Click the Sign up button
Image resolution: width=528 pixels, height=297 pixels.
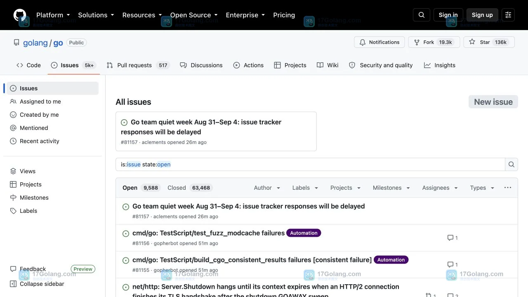click(x=482, y=15)
